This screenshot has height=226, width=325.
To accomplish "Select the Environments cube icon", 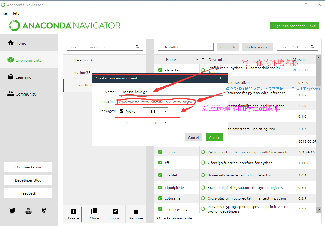I will pyautogui.click(x=11, y=60).
